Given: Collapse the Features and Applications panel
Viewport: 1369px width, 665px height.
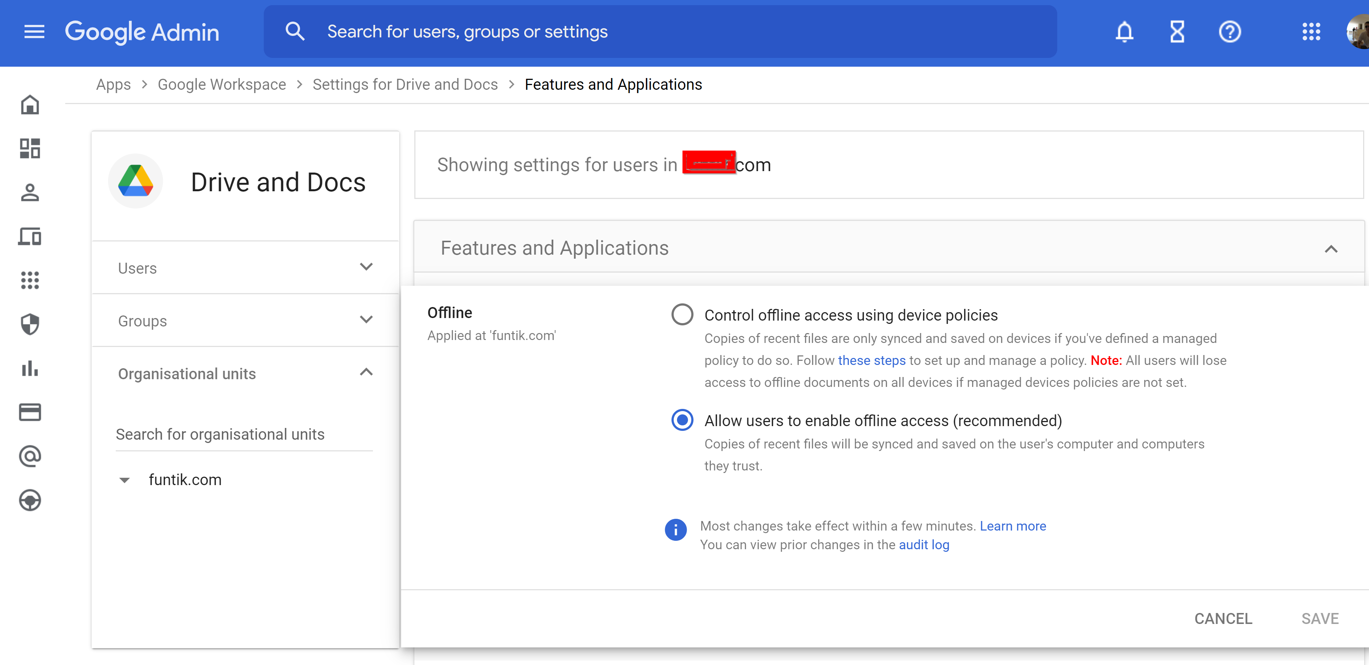Looking at the screenshot, I should (1331, 249).
